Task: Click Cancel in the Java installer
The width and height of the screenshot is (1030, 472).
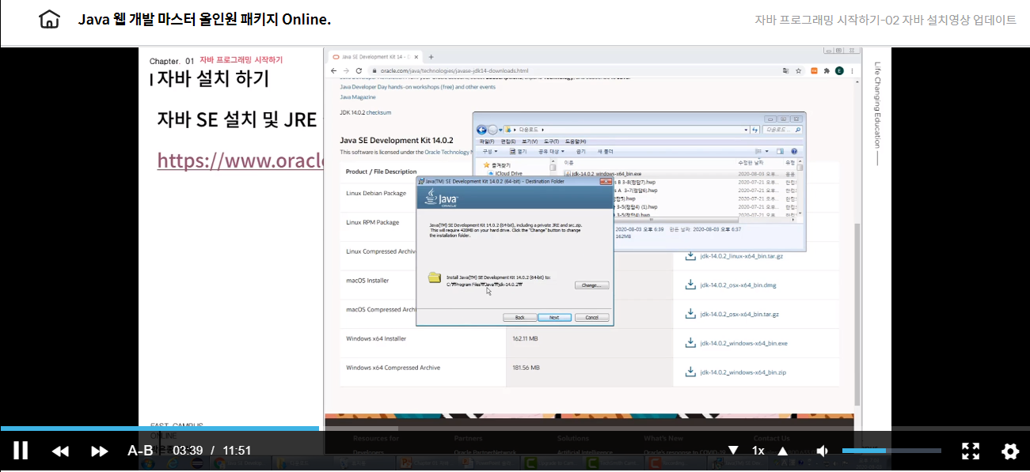Action: pyautogui.click(x=592, y=317)
